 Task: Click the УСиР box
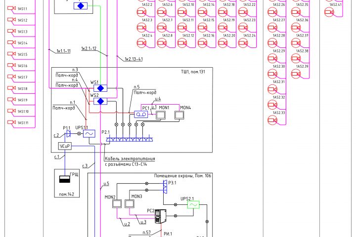(x=65, y=146)
